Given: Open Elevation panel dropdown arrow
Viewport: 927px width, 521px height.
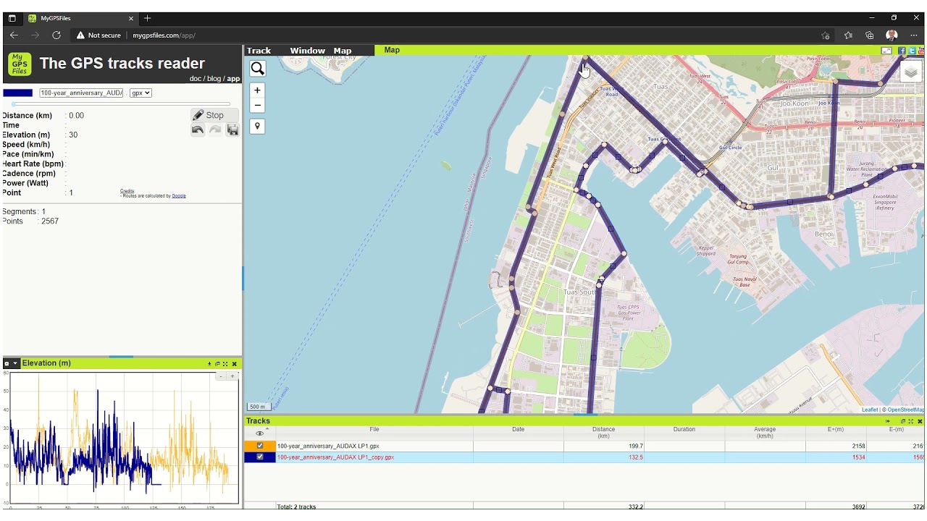Looking at the screenshot, I should 15,364.
